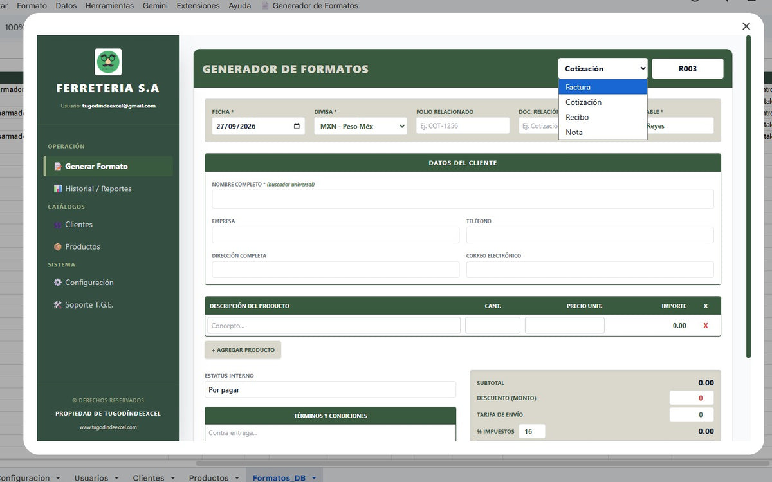Click the Folio Relacionado field

click(x=463, y=126)
